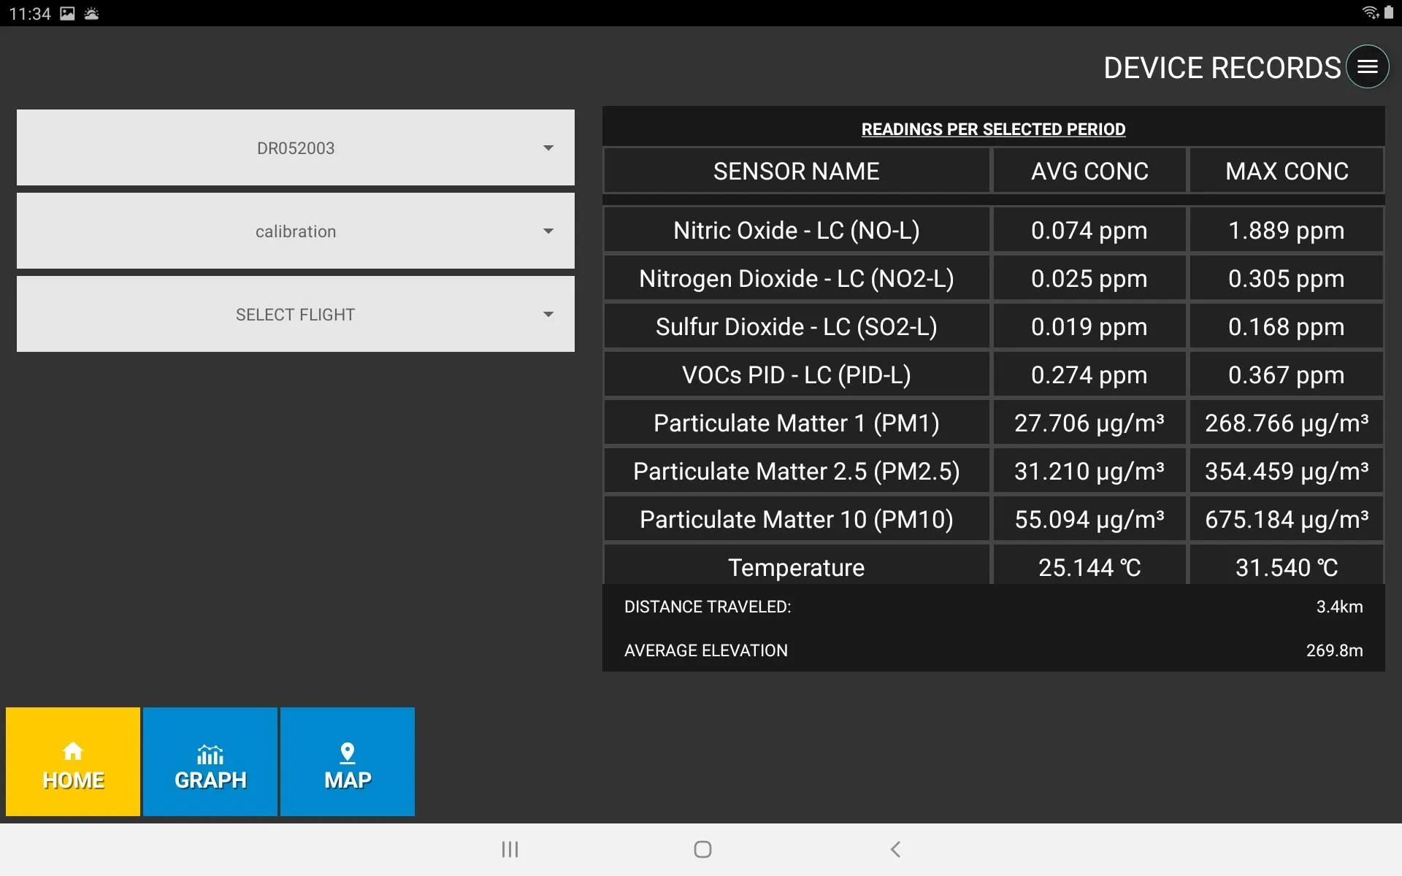The height and width of the screenshot is (876, 1402).
Task: Open the SELECT FLIGHT dropdown
Action: (296, 314)
